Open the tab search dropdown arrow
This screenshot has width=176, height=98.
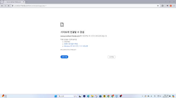coord(2,2)
